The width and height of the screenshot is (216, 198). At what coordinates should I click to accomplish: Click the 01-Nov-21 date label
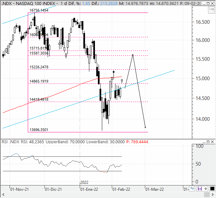[20, 189]
